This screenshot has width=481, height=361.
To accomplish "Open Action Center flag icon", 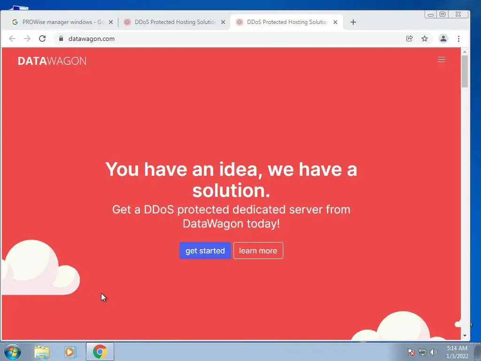I will pos(411,352).
